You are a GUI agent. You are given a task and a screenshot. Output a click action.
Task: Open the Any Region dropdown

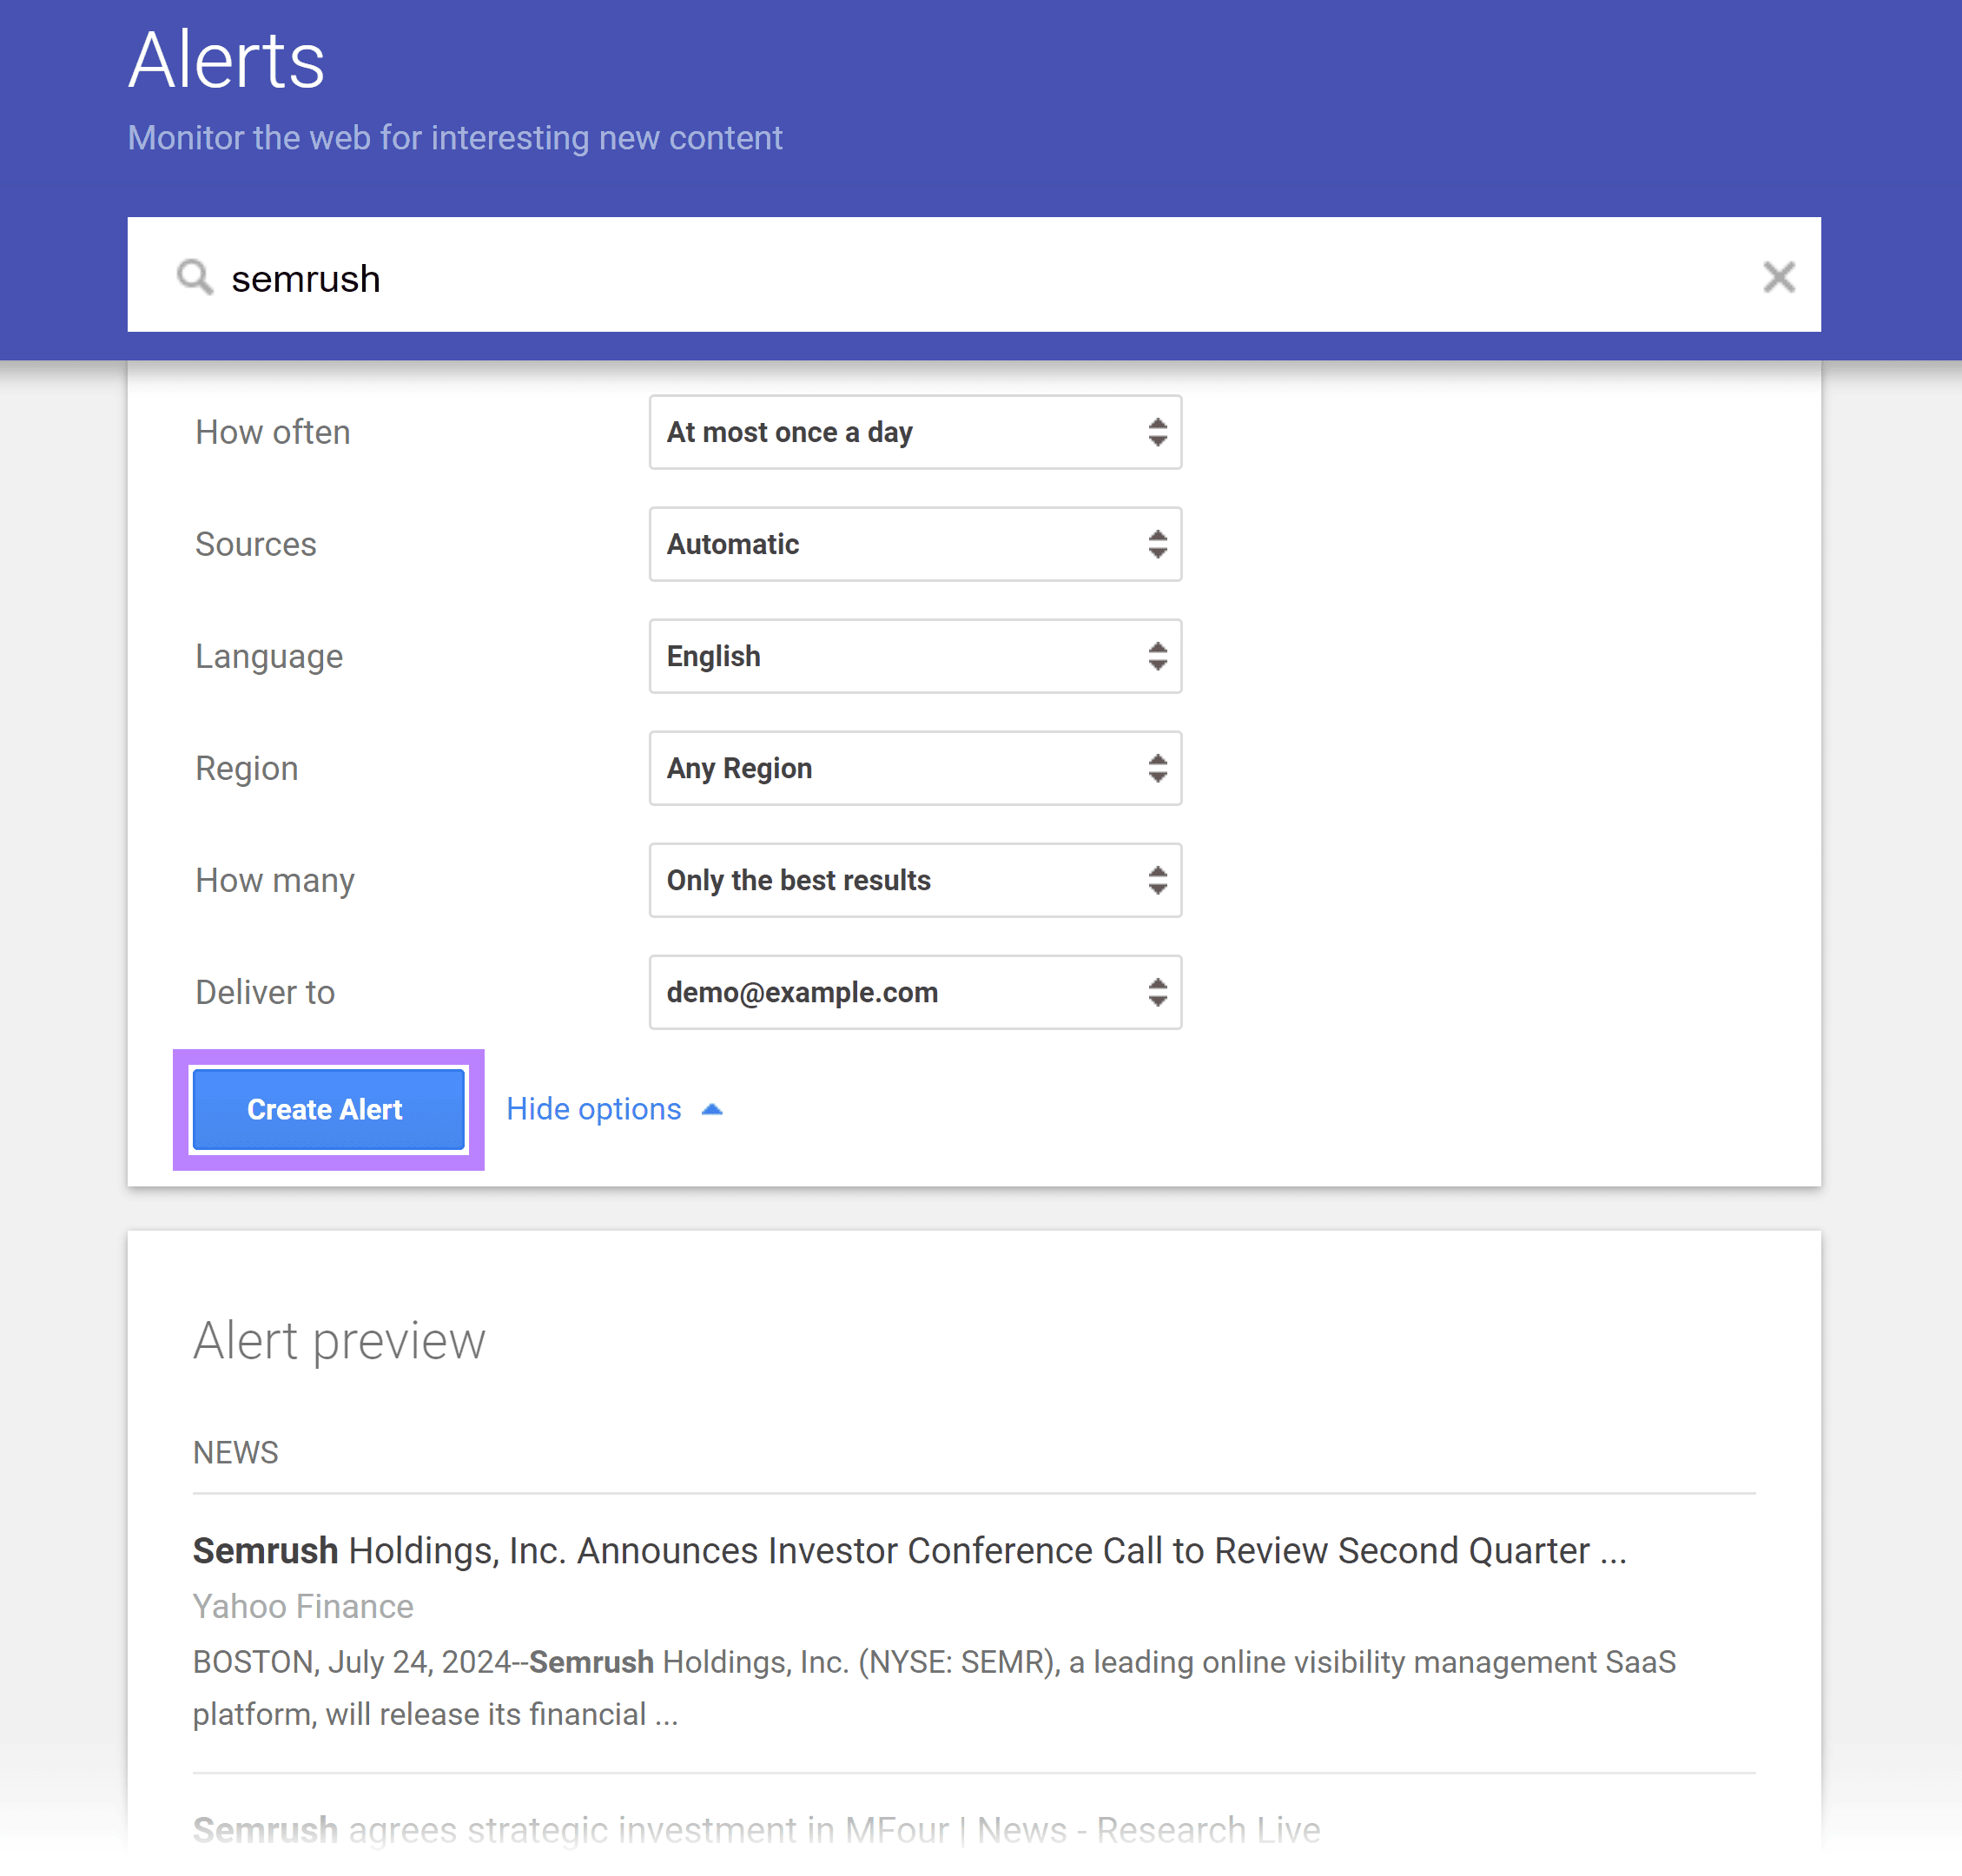tap(915, 768)
